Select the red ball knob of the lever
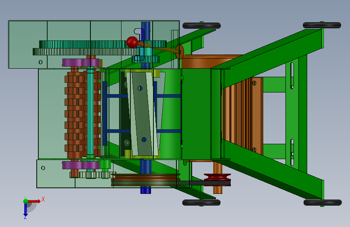350x227 pixels. (x=132, y=42)
